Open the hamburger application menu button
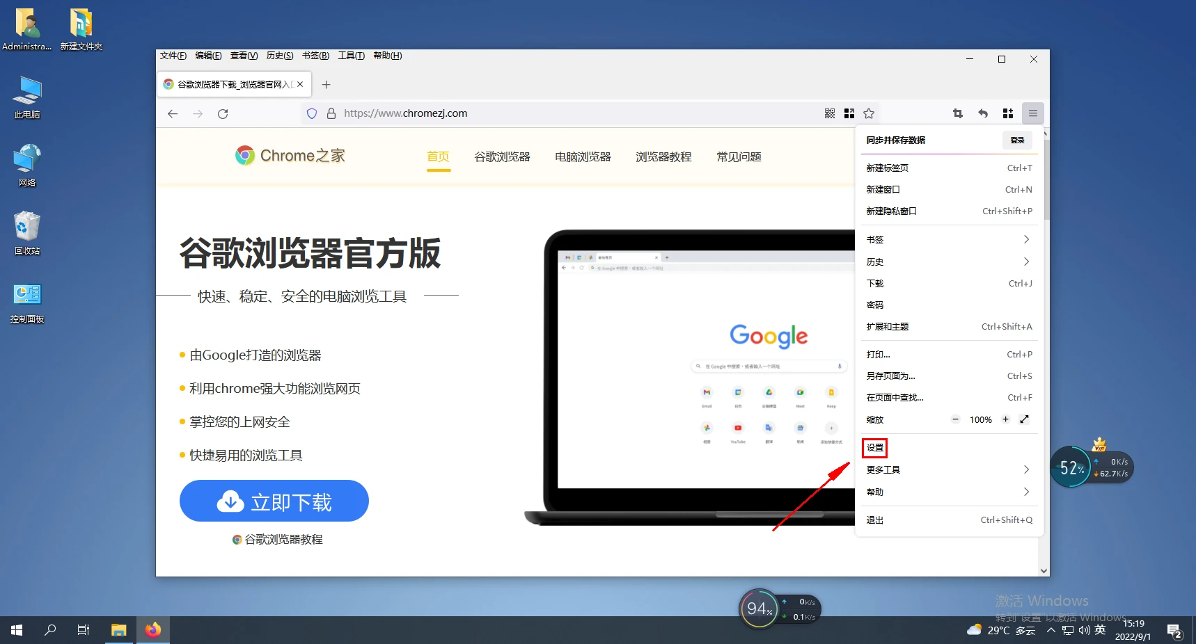Screen dimensions: 1196x644 (1033, 113)
